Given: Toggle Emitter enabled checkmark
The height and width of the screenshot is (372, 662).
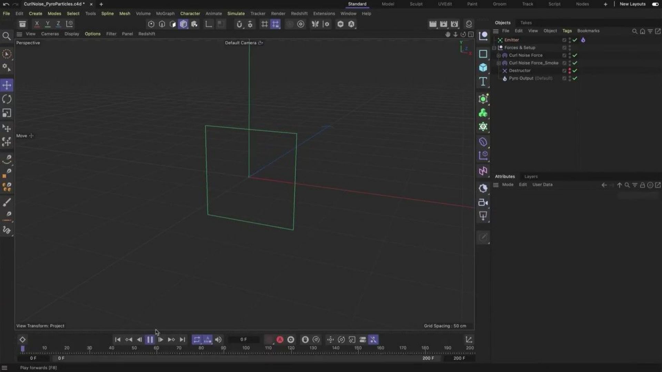Looking at the screenshot, I should [x=575, y=40].
